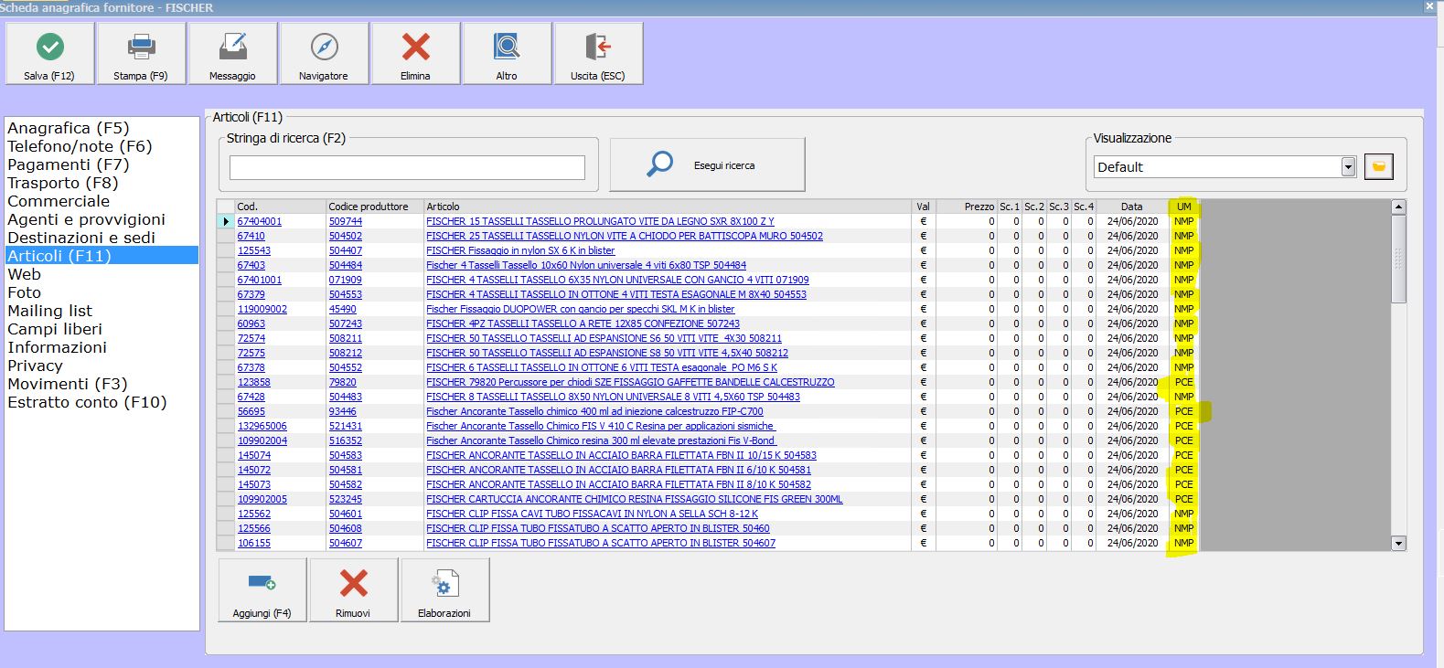Image resolution: width=1444 pixels, height=668 pixels.
Task: Select Anagrafica (F5) in the sidebar
Action: (x=69, y=128)
